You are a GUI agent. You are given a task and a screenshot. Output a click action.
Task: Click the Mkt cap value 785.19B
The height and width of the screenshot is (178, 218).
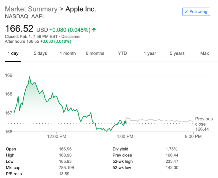tap(66, 168)
